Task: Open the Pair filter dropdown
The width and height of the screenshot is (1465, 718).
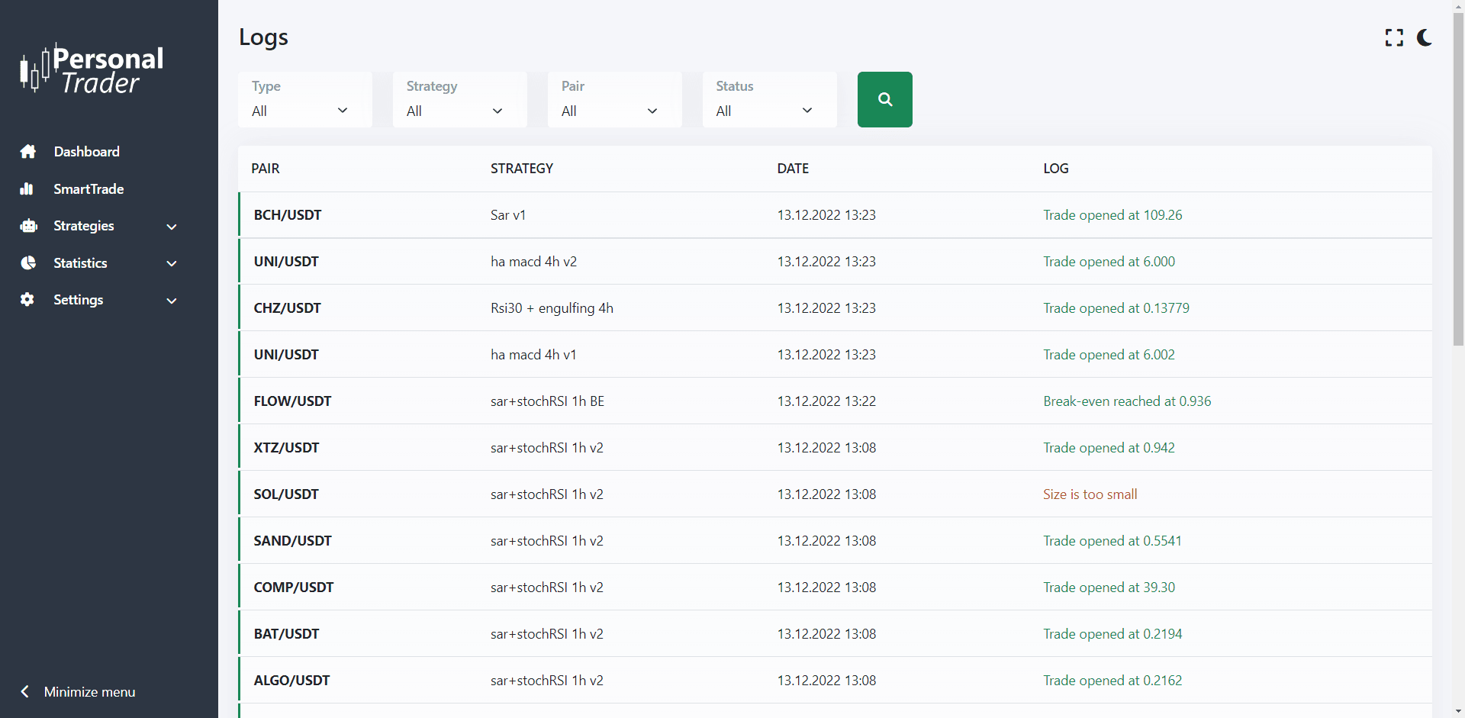Action: [x=613, y=100]
